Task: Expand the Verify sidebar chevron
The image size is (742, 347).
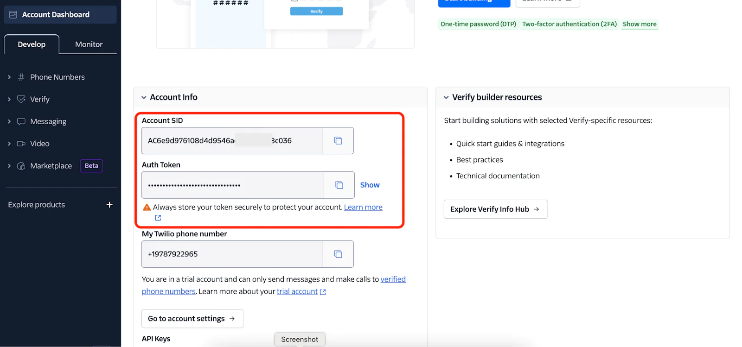Action: click(9, 100)
